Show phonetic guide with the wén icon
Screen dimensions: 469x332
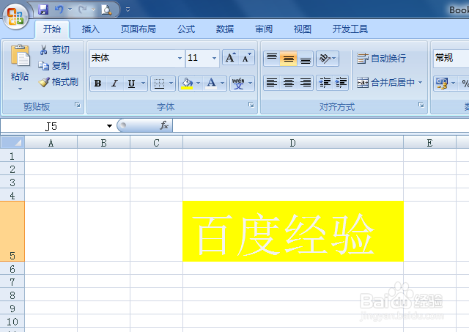coord(238,84)
